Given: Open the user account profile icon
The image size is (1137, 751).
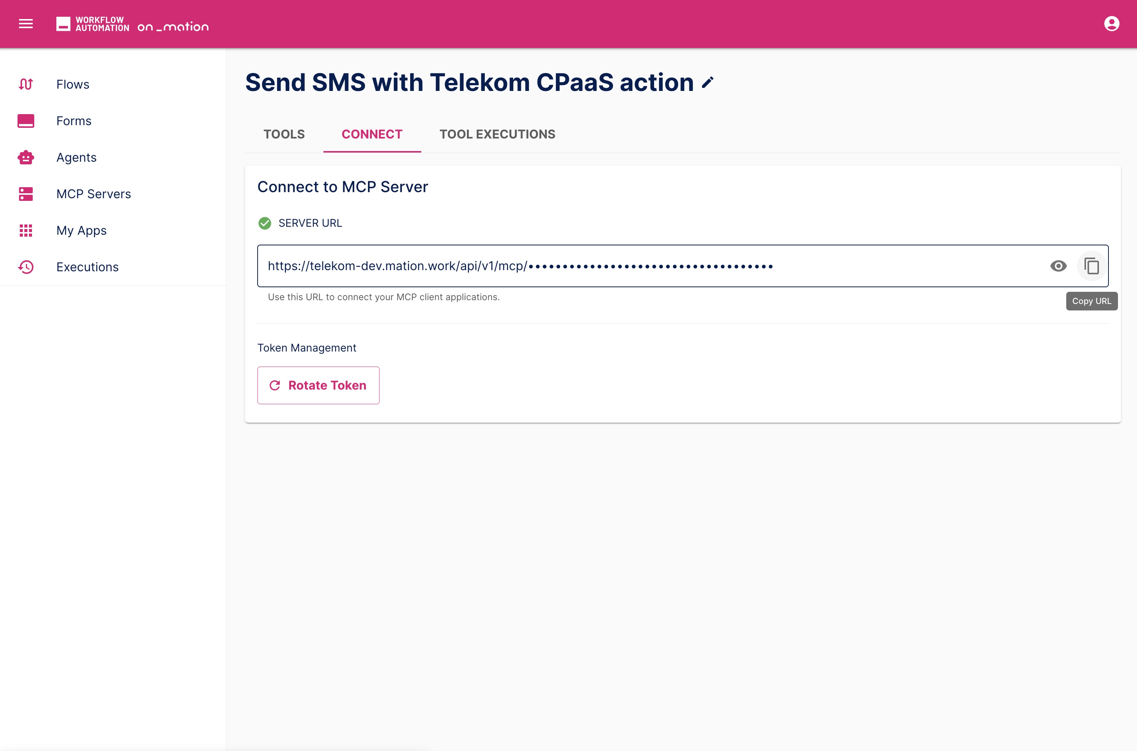Looking at the screenshot, I should 1111,24.
